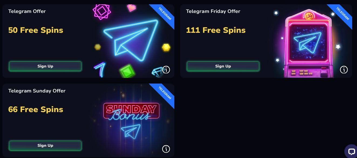Sign Up for the 66 Free Spins offer
Screen dimensions: 357x158
pos(45,145)
